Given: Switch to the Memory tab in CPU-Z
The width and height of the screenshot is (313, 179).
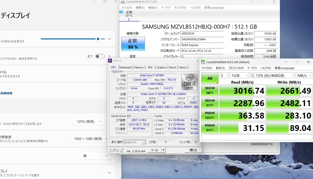Looking at the screenshot, I should click(139, 67).
